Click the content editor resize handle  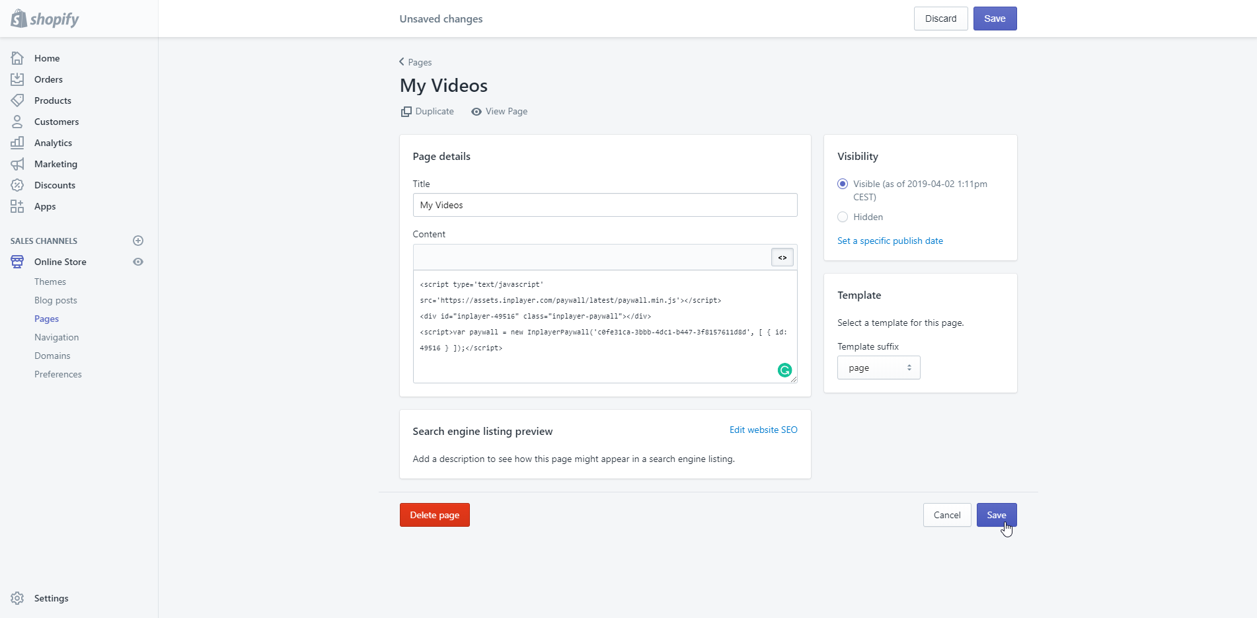click(793, 379)
